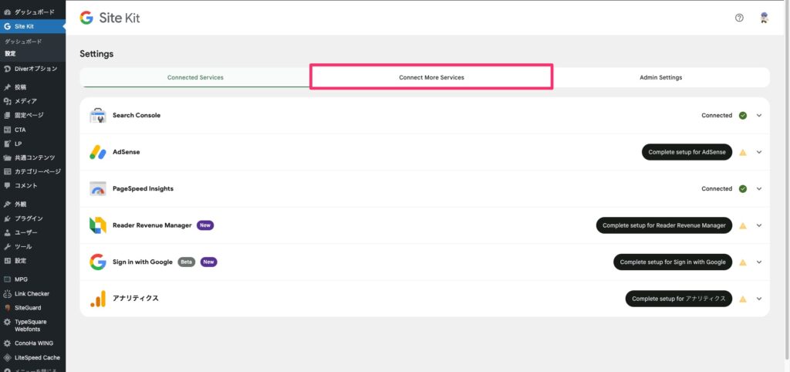The width and height of the screenshot is (790, 372).
Task: Open the user avatar menu
Action: pyautogui.click(x=764, y=18)
